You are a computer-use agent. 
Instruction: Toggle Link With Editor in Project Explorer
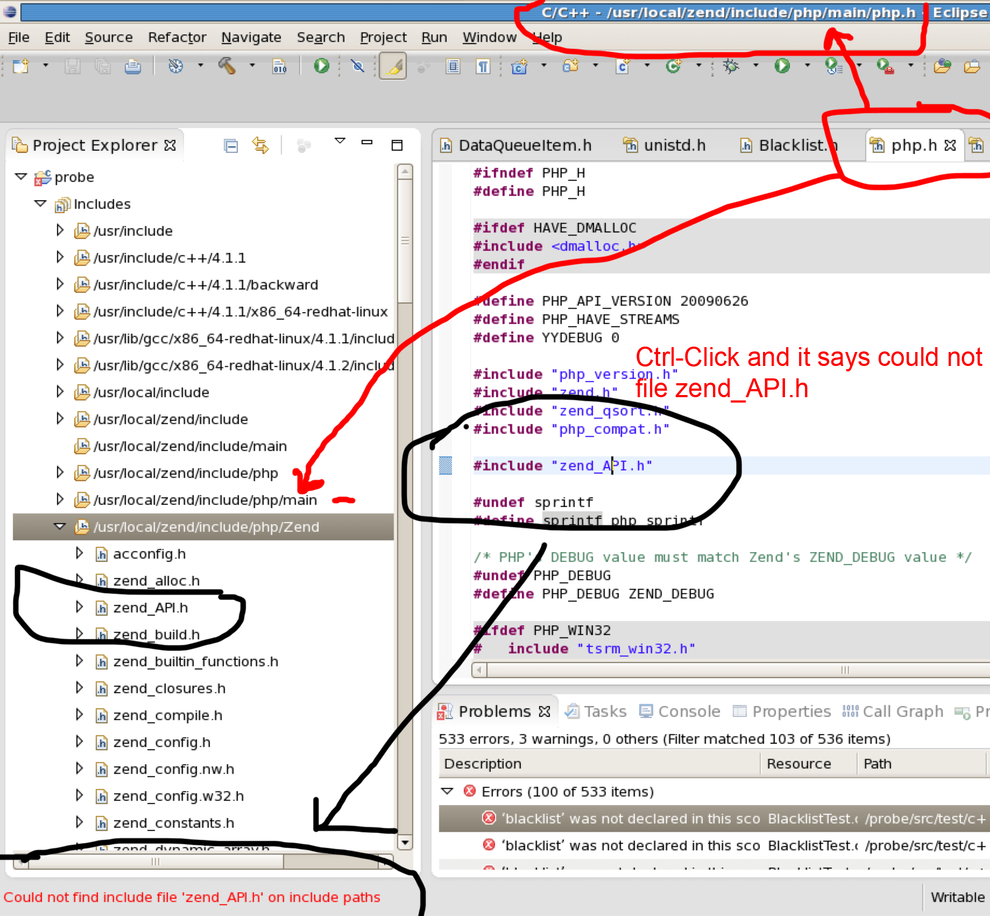260,145
